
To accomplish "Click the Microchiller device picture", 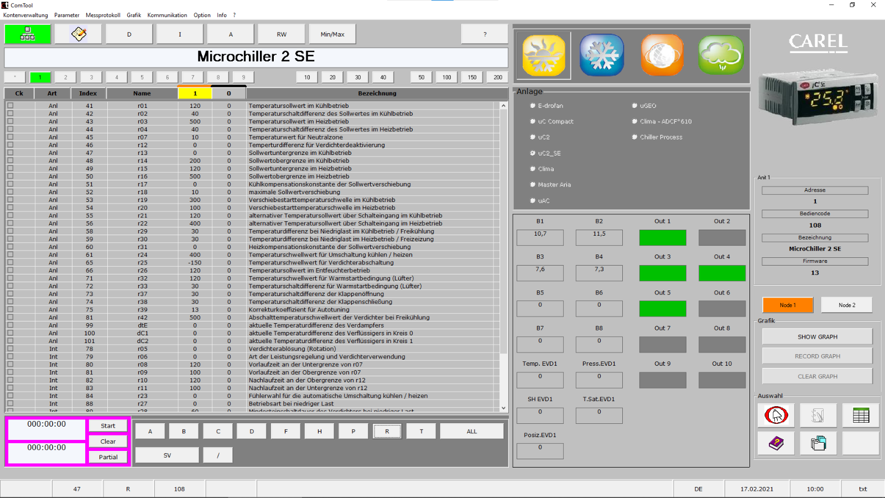I will coord(818,98).
